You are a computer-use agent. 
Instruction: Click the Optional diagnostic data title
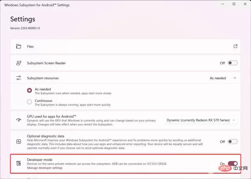46,136
